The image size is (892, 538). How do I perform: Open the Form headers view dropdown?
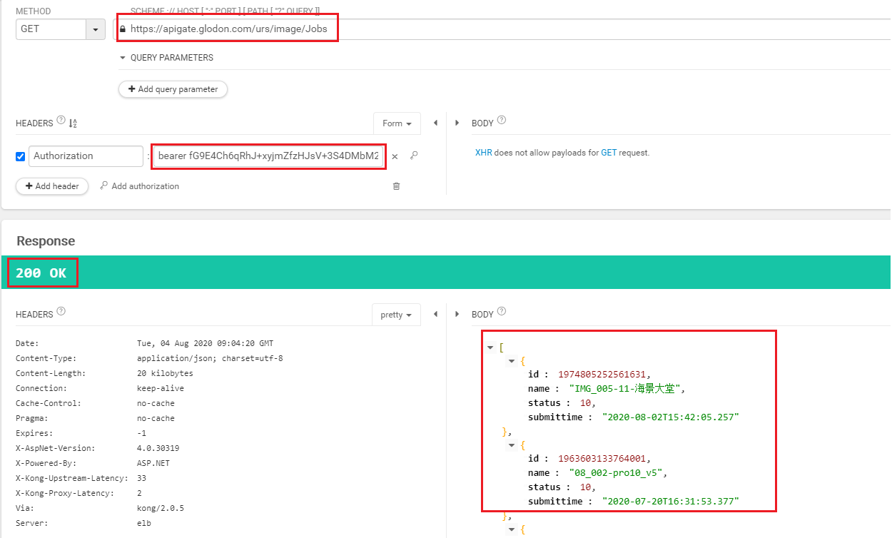tap(397, 123)
